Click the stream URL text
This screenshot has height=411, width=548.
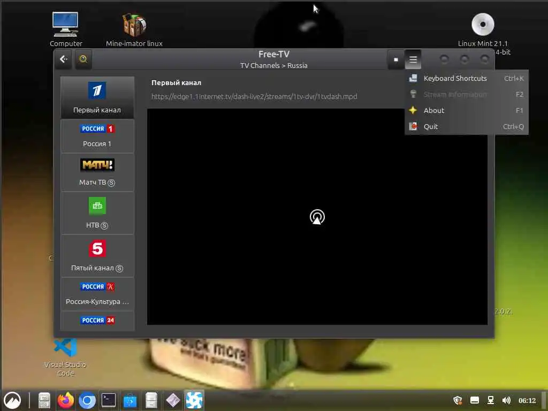(254, 96)
